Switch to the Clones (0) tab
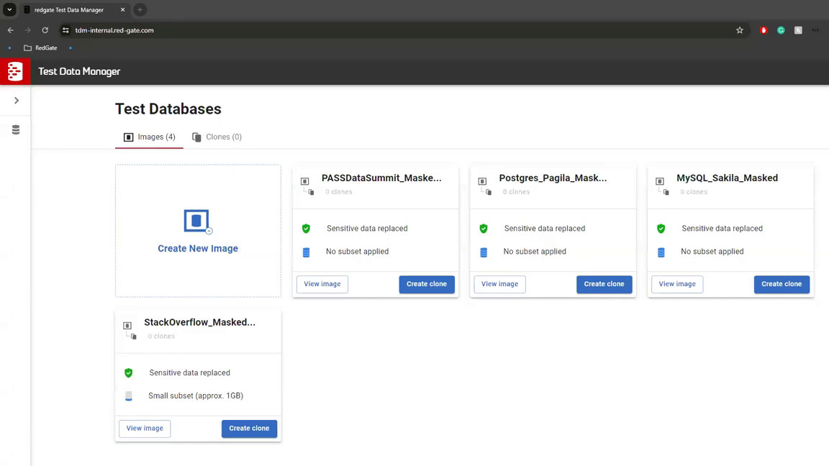 (217, 137)
